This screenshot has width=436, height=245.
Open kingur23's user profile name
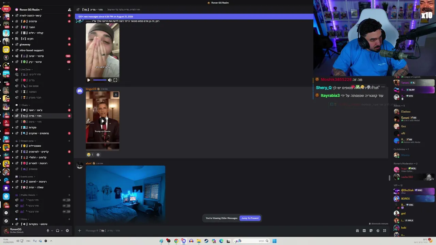[x=91, y=89]
